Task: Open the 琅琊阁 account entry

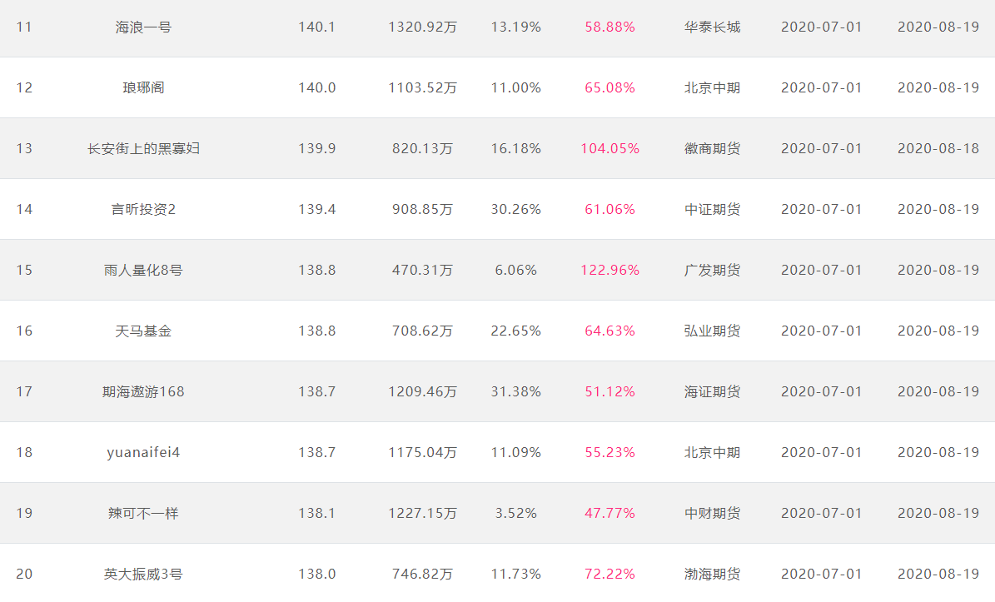Action: point(143,87)
